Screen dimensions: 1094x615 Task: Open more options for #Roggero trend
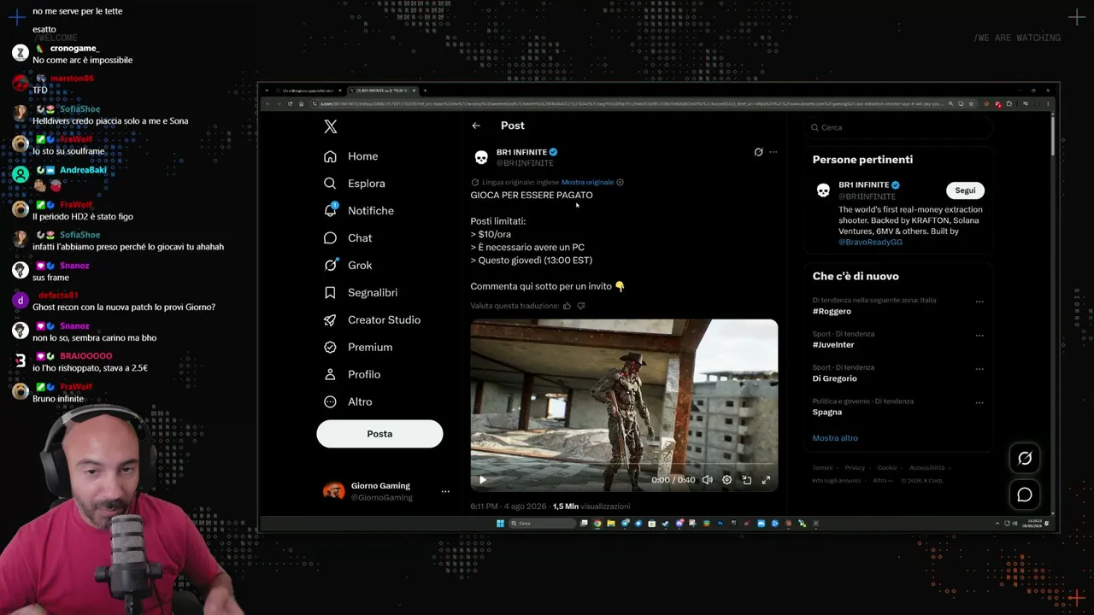click(x=979, y=302)
